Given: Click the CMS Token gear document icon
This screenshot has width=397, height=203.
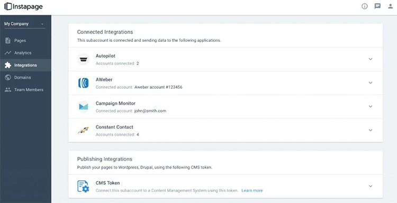Looking at the screenshot, I should click(x=83, y=186).
